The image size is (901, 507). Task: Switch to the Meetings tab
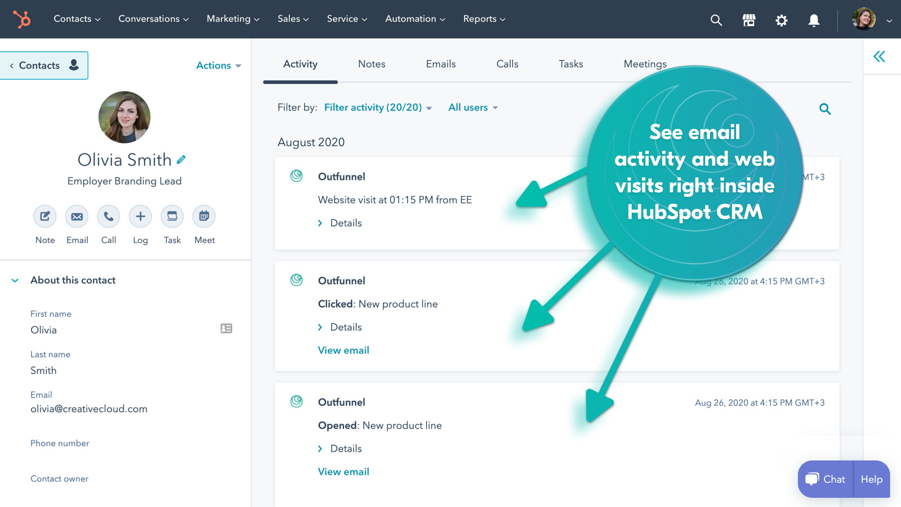(x=645, y=64)
